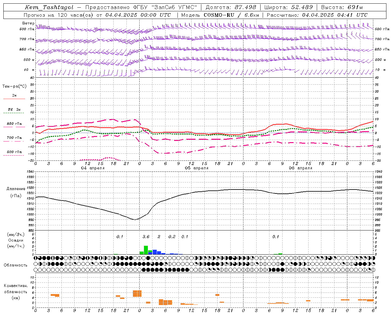Click the "05 апреля" date label

(197, 168)
